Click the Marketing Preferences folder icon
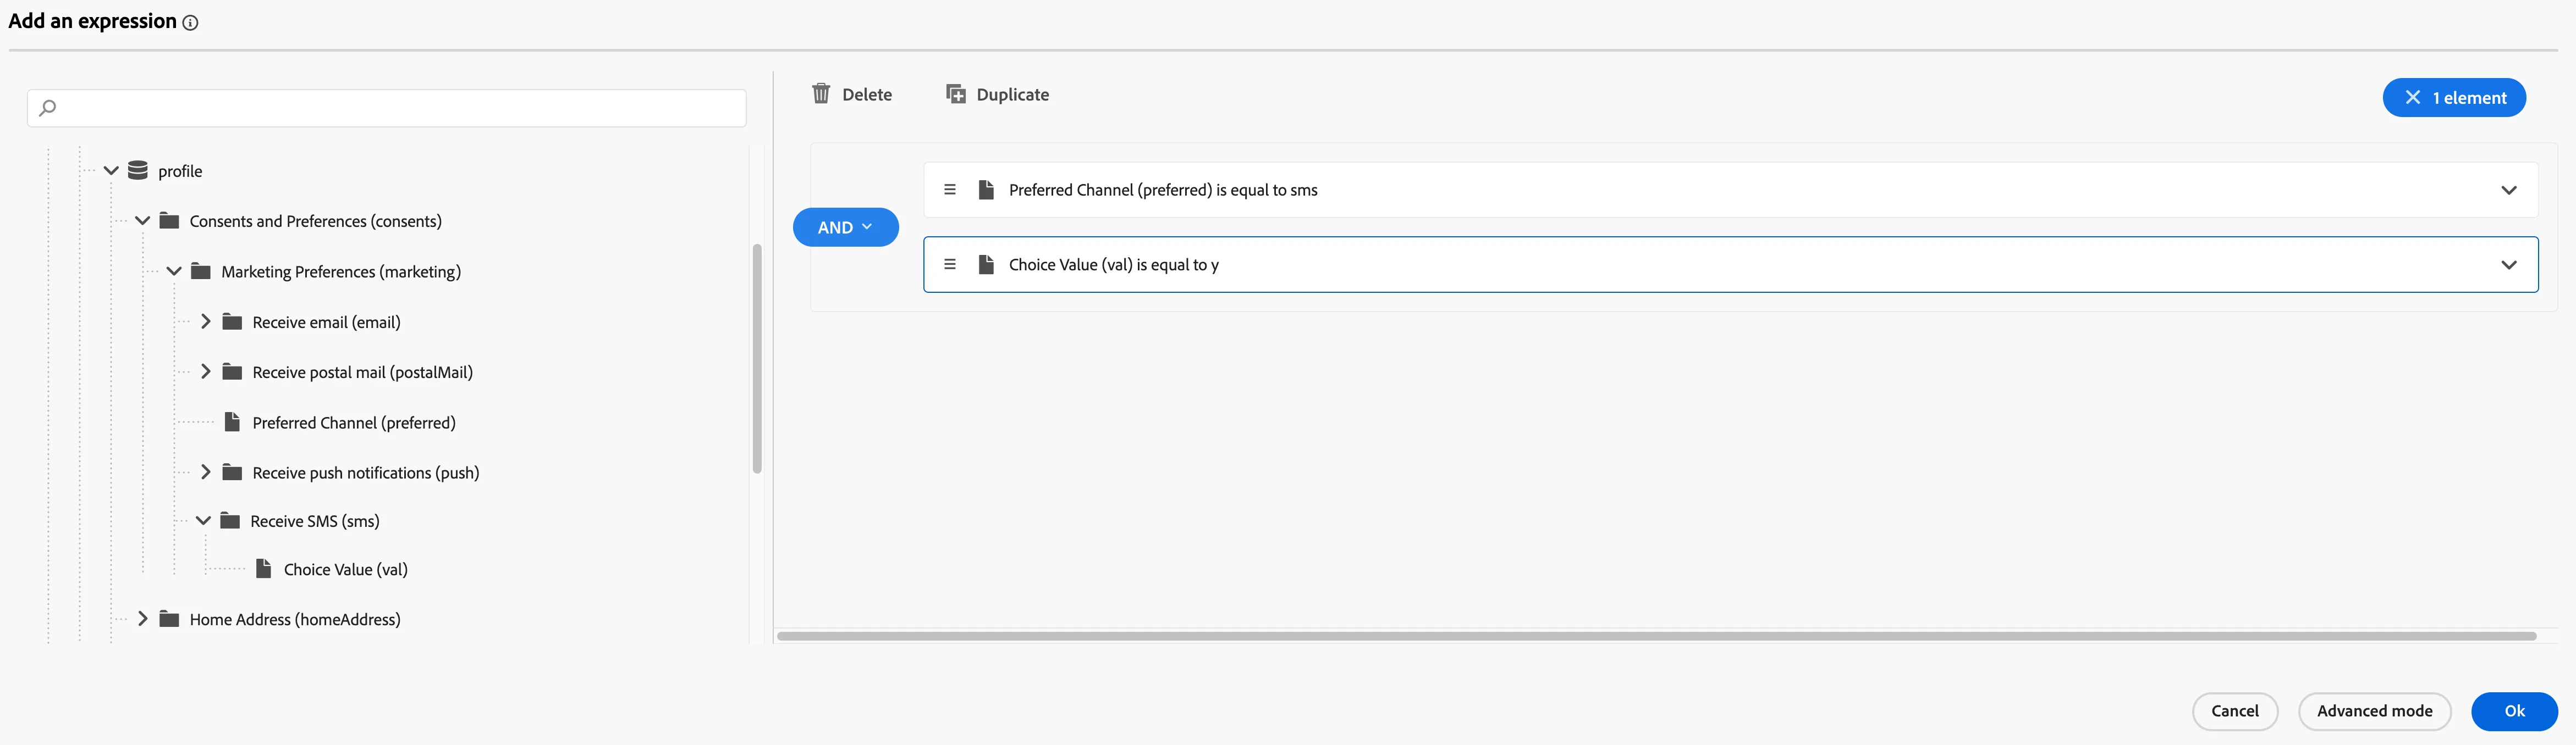This screenshot has height=745, width=2576. click(x=201, y=271)
